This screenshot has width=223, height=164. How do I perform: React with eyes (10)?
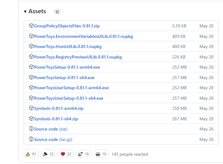101,154
